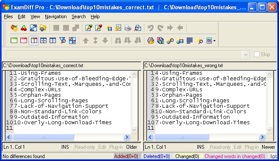This screenshot has height=161, width=279.
Task: Click the Re-compare cherries icon
Action: [24, 28]
